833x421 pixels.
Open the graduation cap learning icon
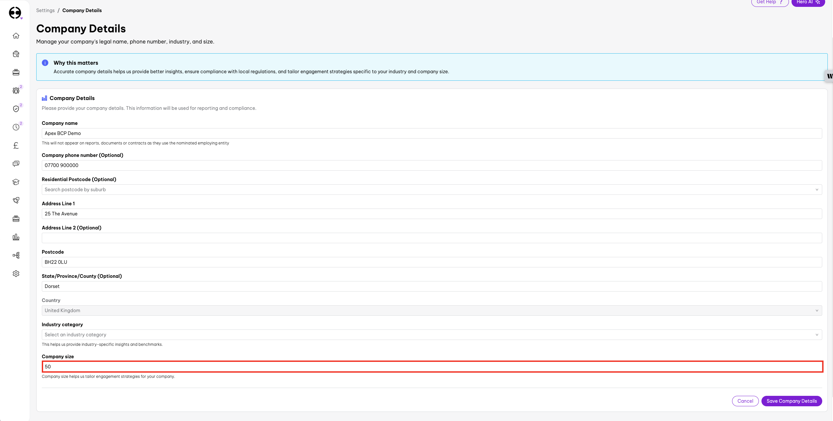pyautogui.click(x=16, y=182)
